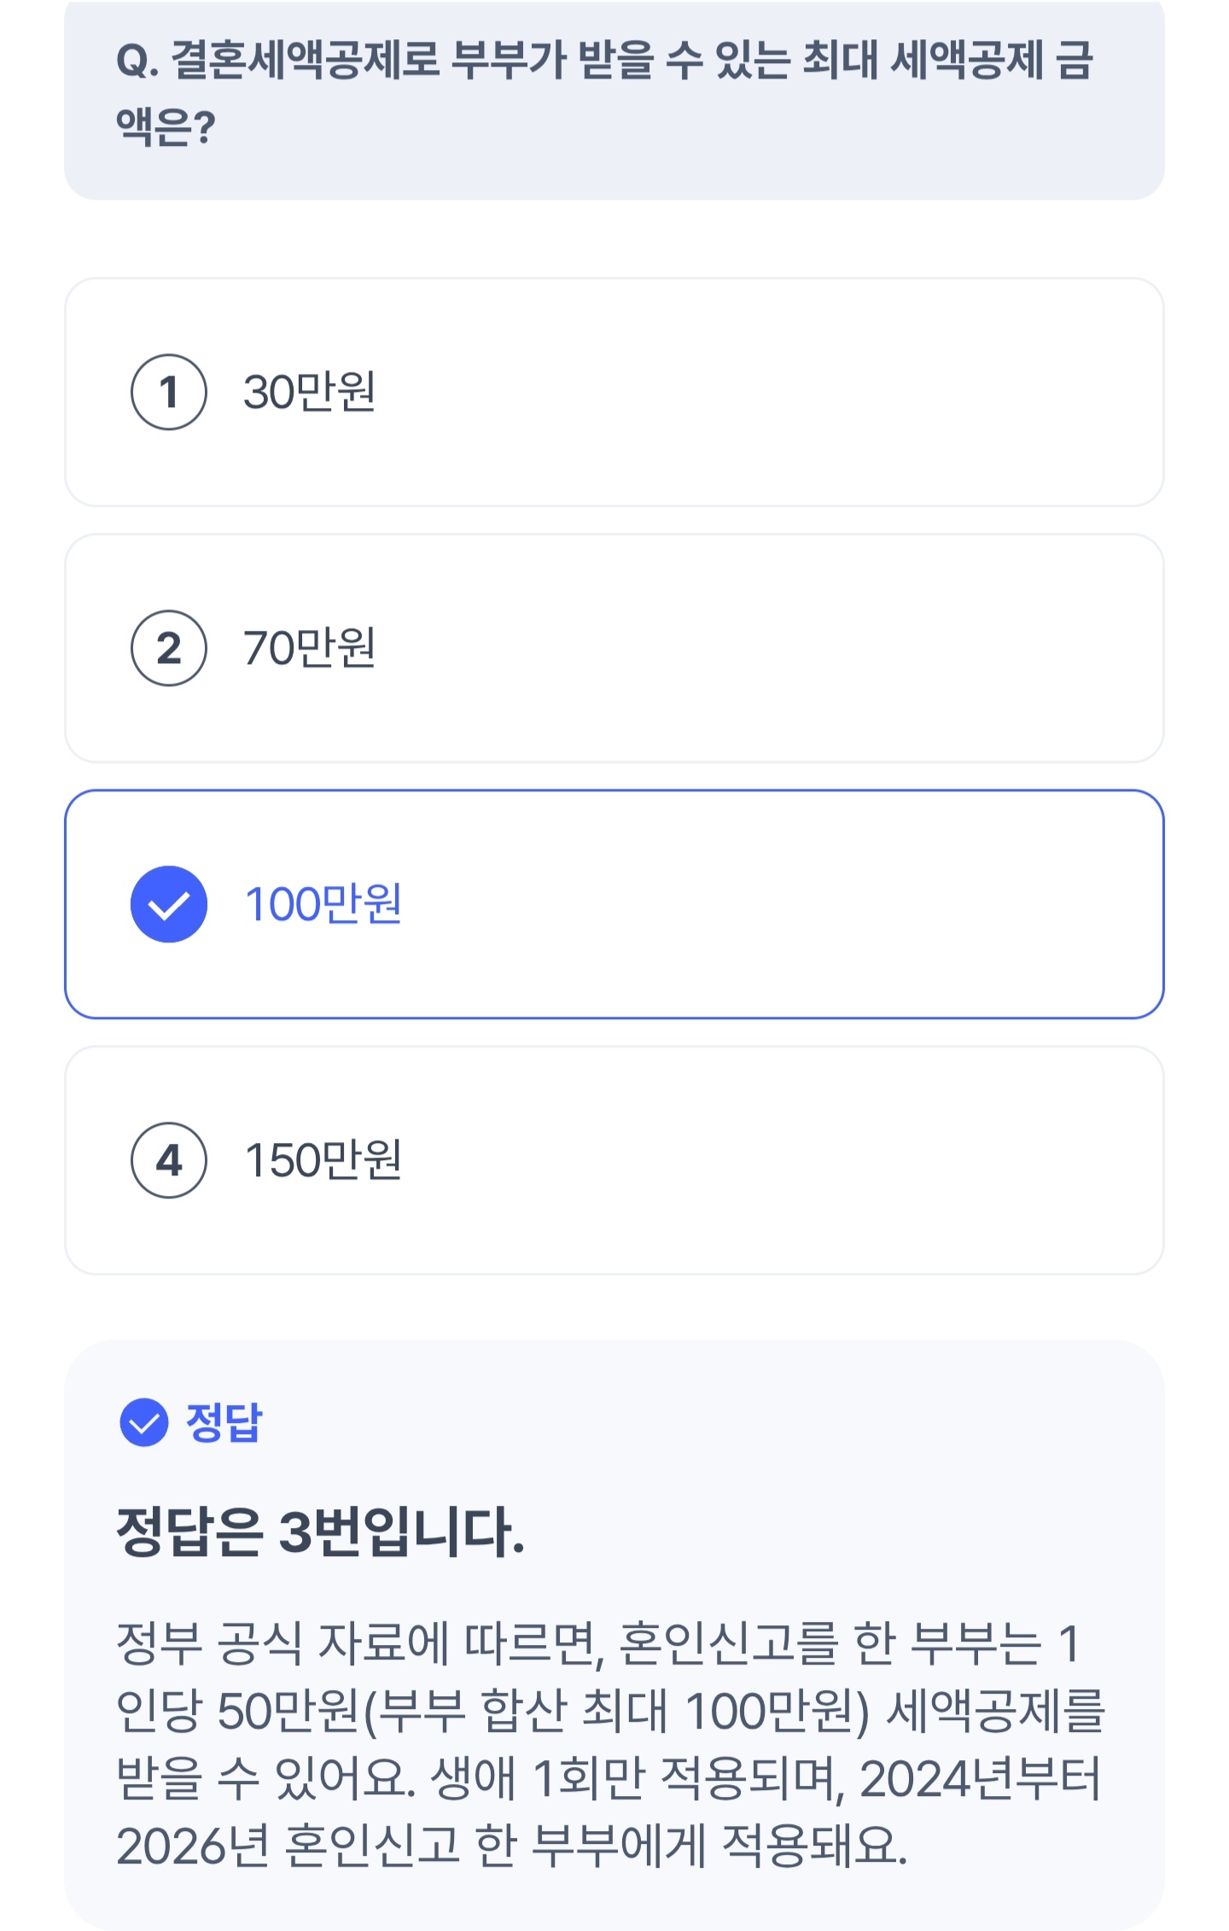The width and height of the screenshot is (1229, 1931).
Task: Click the blue check icon next to 정답
Action: (x=144, y=1422)
